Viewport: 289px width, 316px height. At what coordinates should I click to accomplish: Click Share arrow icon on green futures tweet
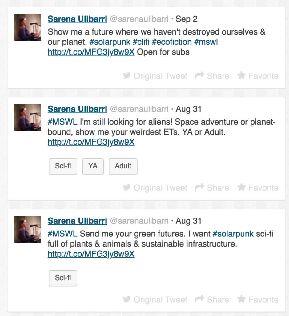200,299
